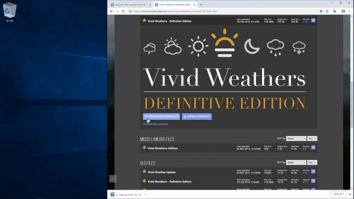Image resolution: width=354 pixels, height=199 pixels.
Task: Open download item options chevron
Action: (145, 195)
